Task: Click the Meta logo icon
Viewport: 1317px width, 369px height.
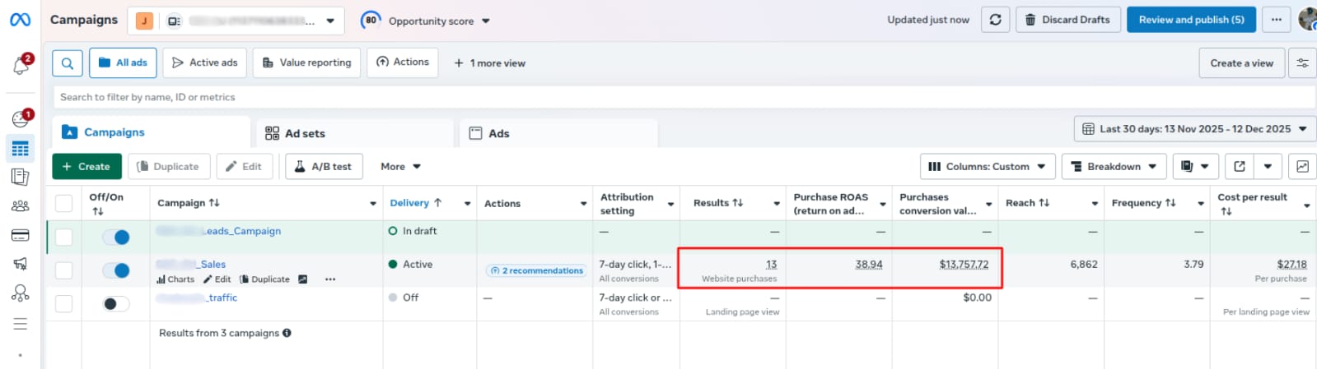Action: pyautogui.click(x=20, y=20)
